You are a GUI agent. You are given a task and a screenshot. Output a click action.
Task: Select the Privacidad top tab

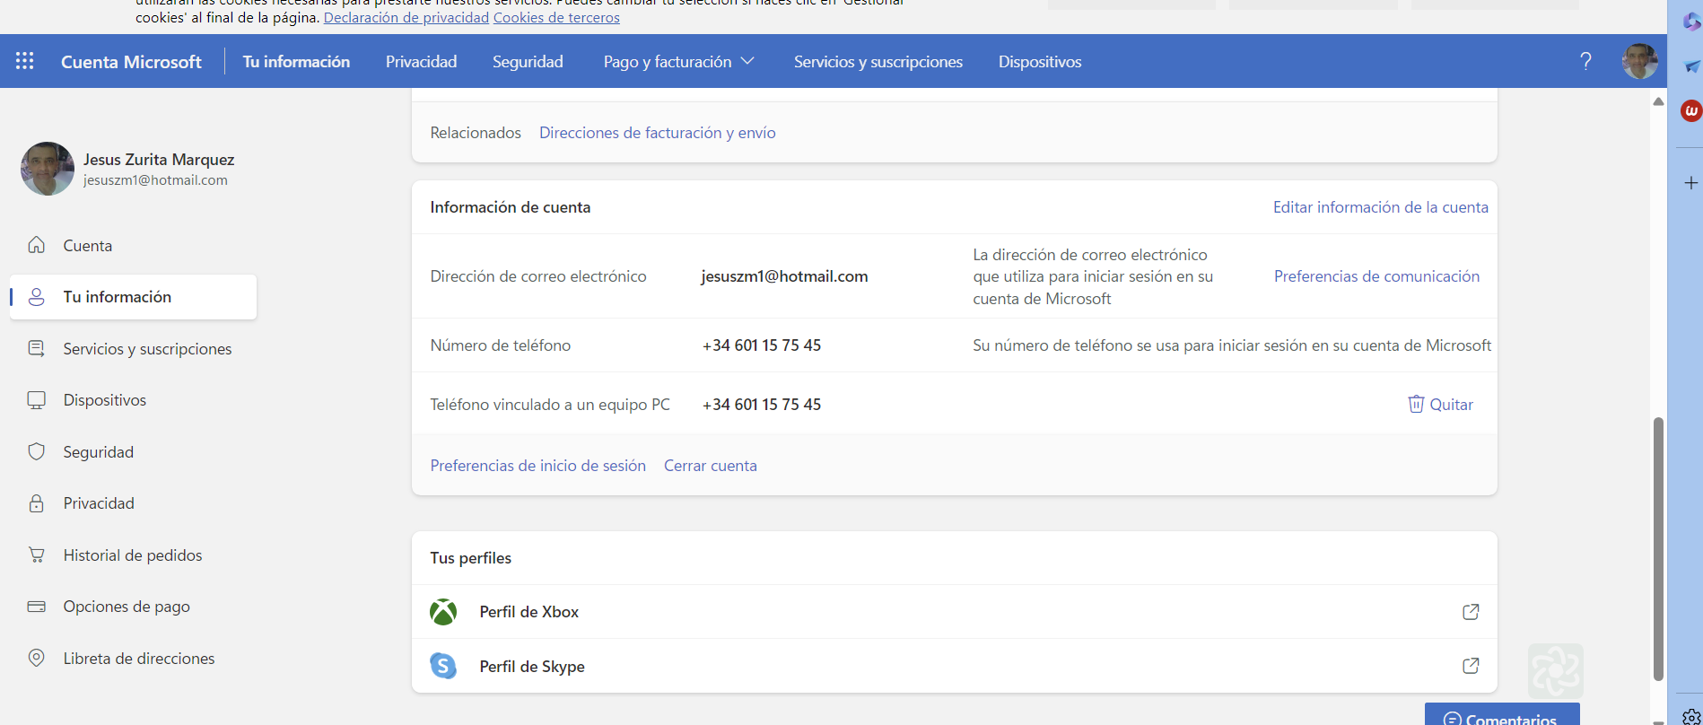coord(421,61)
